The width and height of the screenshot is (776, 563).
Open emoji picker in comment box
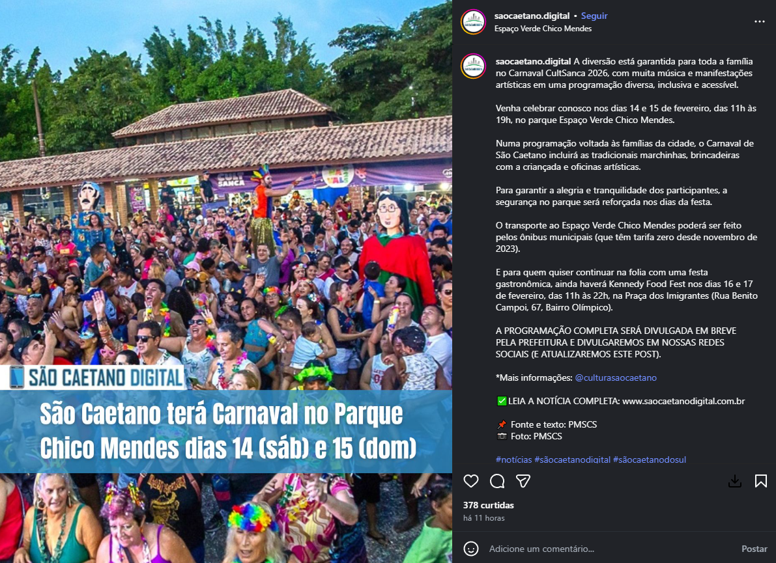tap(470, 549)
